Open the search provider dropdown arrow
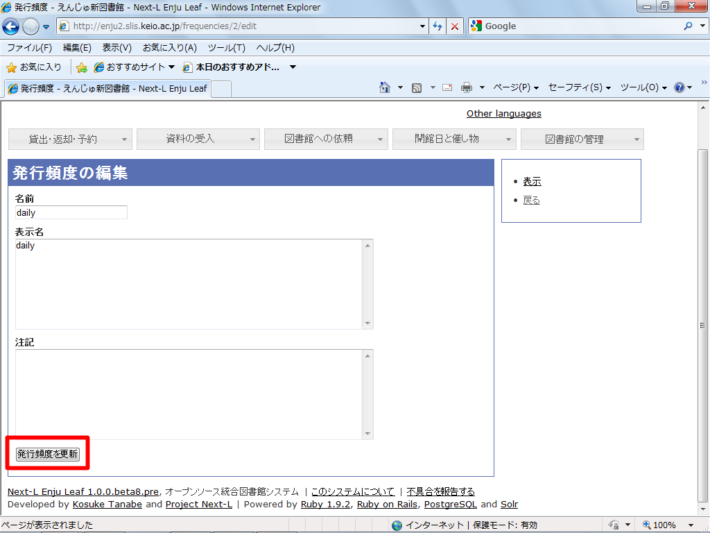This screenshot has height=533, width=710. pos(702,26)
